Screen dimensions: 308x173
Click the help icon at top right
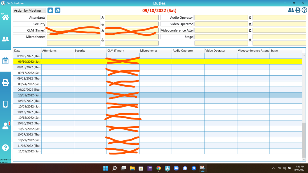point(304,10)
